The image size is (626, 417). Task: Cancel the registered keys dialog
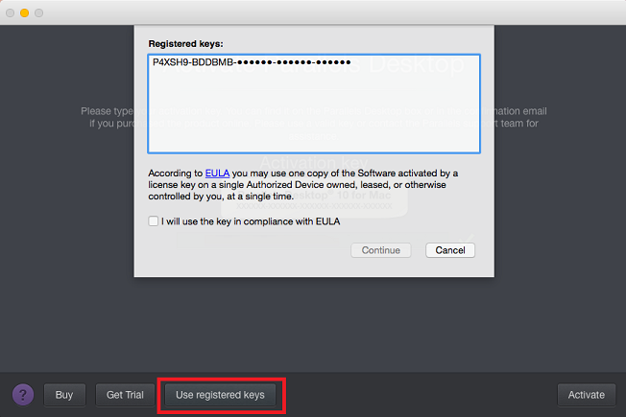coord(450,250)
